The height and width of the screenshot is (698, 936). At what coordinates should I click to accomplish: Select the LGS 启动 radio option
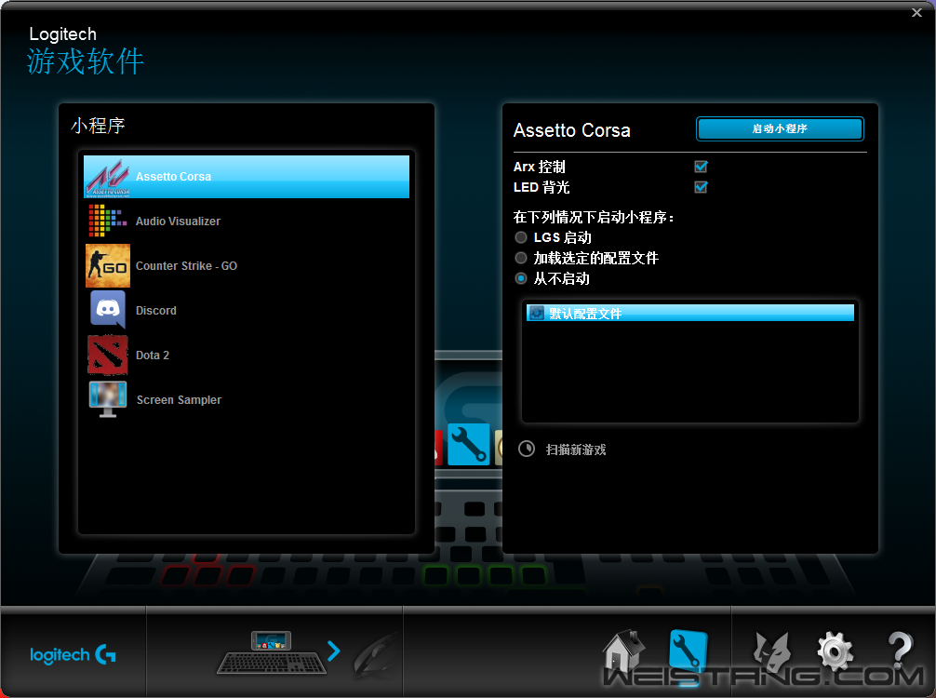[521, 237]
